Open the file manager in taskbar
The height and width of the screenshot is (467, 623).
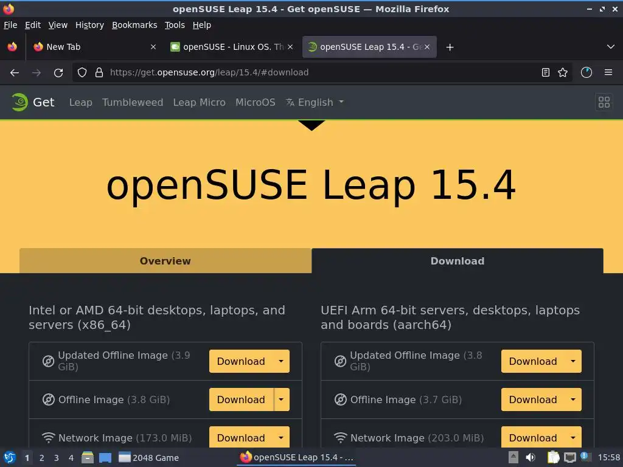click(x=88, y=457)
